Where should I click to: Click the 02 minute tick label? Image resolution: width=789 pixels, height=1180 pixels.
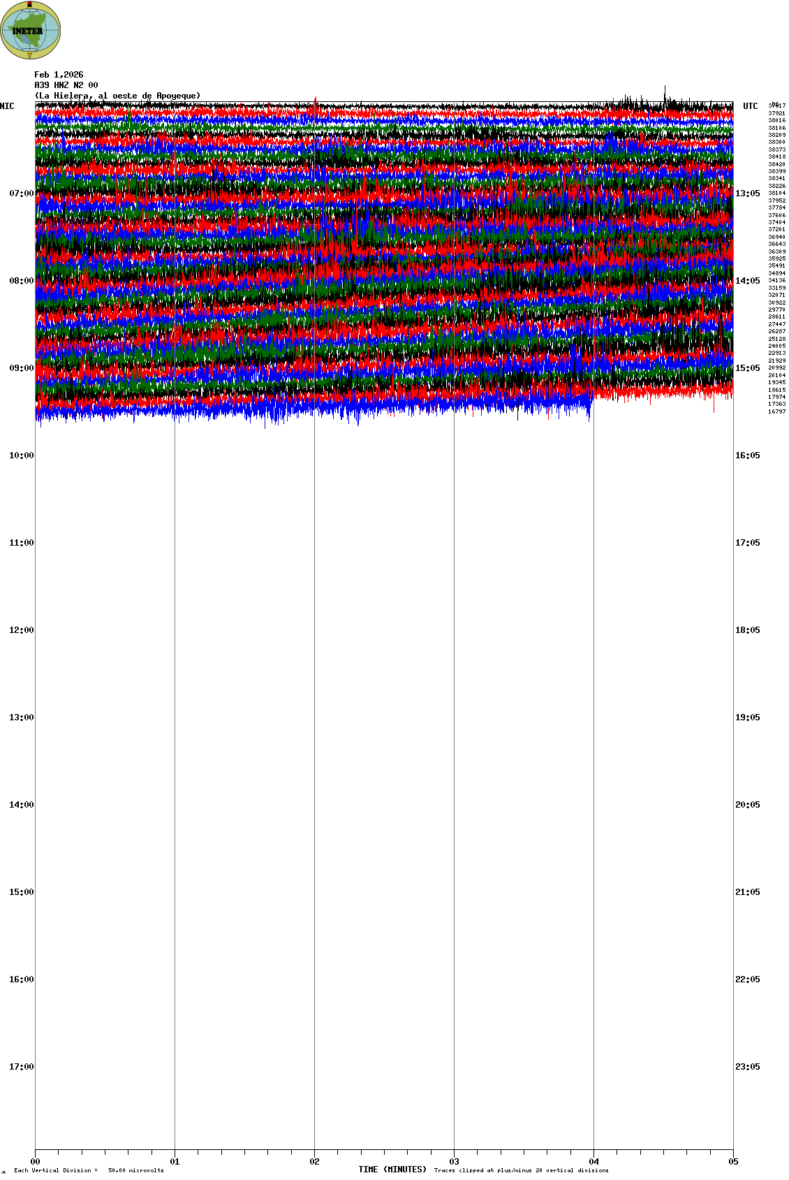click(314, 1162)
